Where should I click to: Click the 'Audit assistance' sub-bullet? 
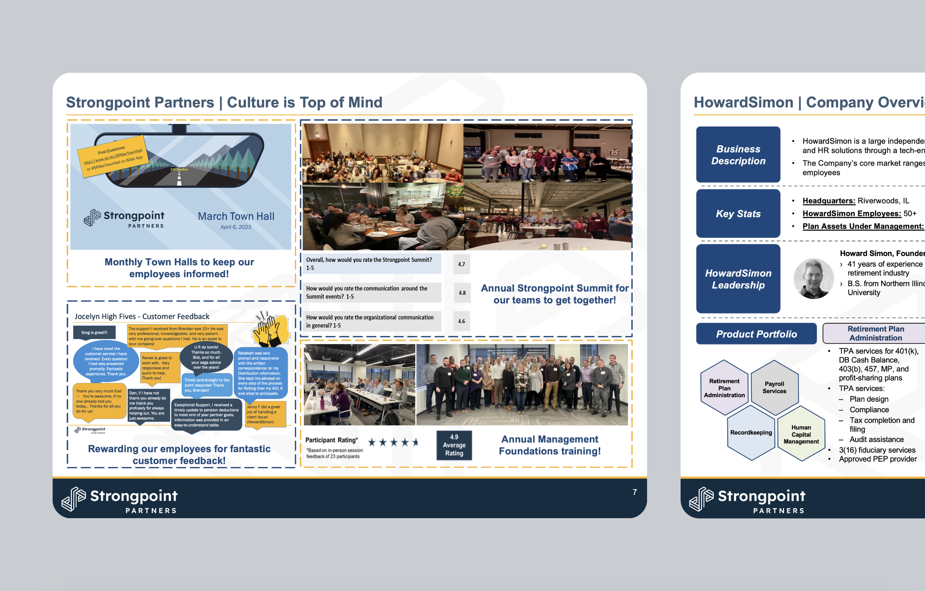[x=876, y=439]
